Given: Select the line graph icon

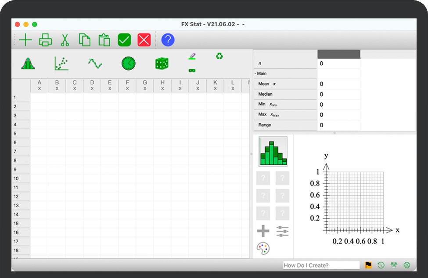Looking at the screenshot, I should [x=95, y=64].
